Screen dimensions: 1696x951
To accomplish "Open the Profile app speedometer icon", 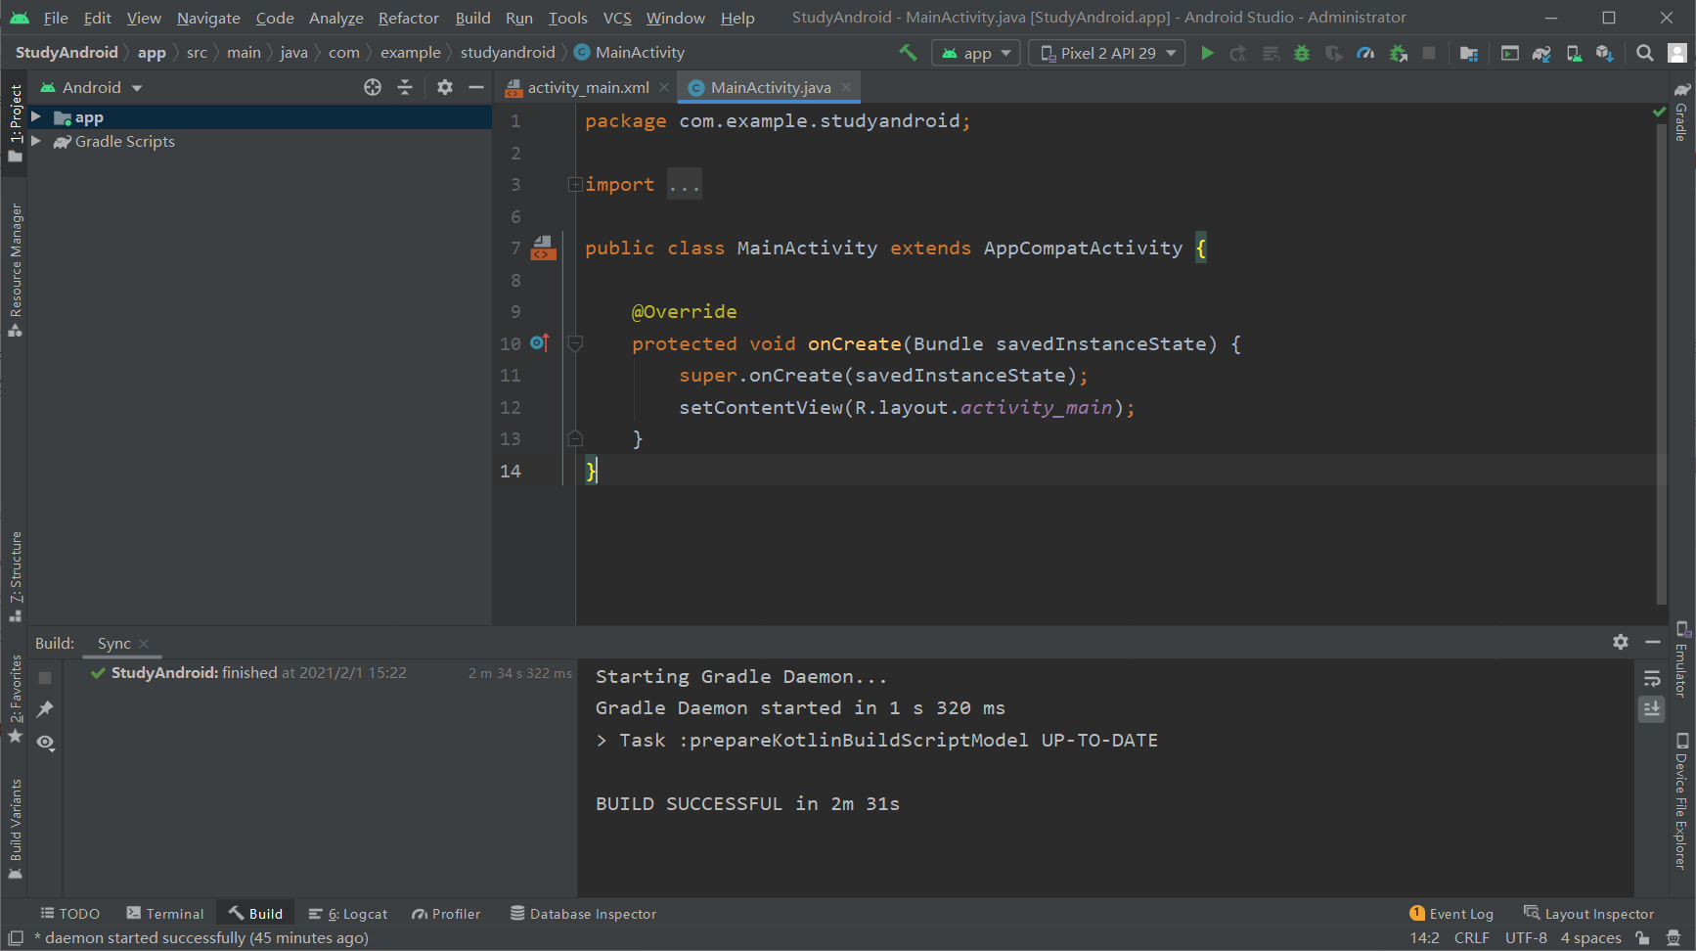I will coord(1365,53).
